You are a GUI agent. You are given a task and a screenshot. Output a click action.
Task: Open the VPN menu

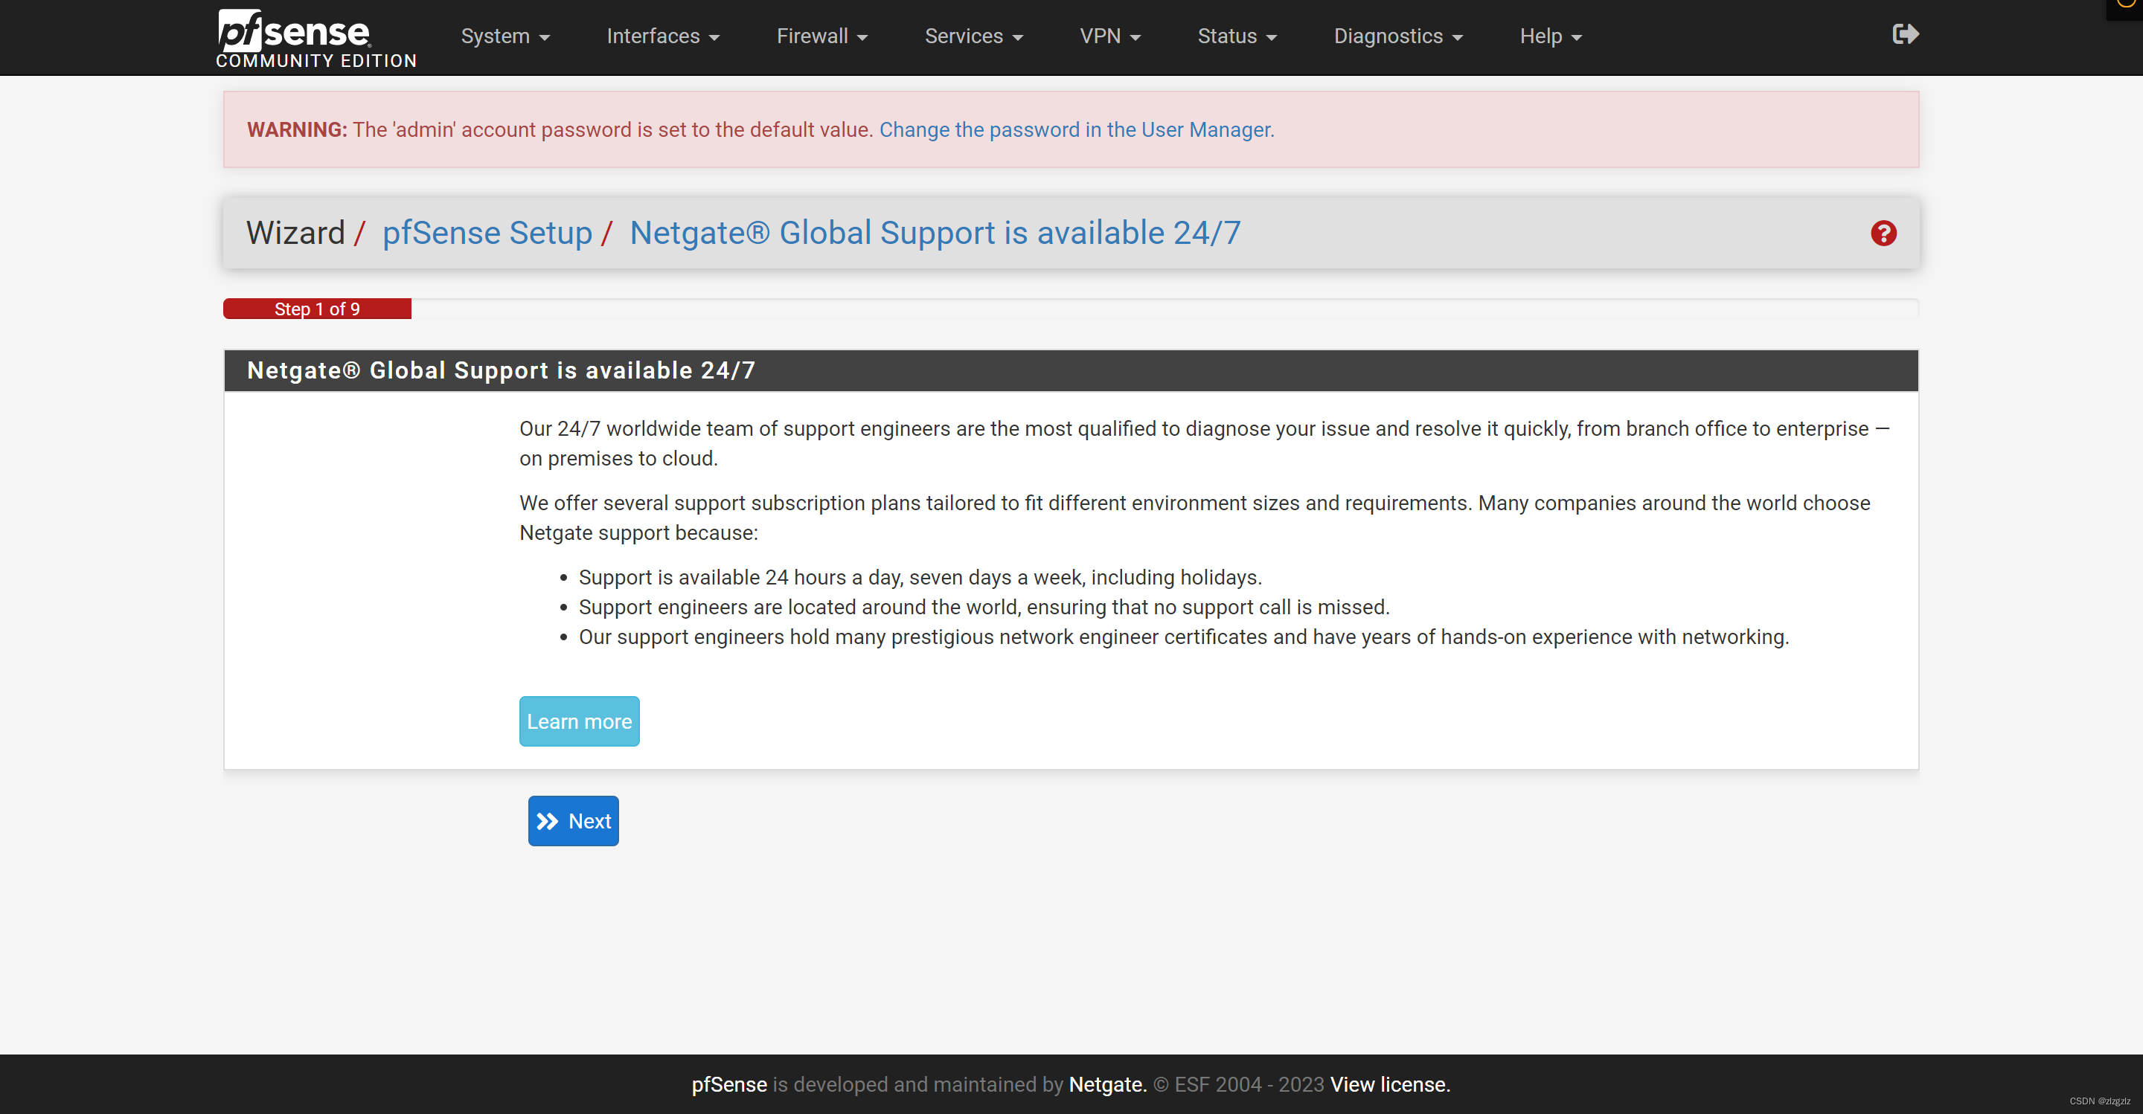(1109, 36)
